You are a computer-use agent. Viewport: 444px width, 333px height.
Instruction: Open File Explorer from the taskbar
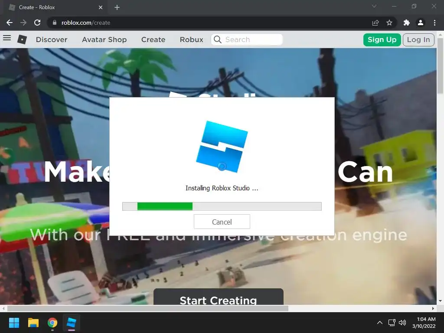pyautogui.click(x=33, y=323)
